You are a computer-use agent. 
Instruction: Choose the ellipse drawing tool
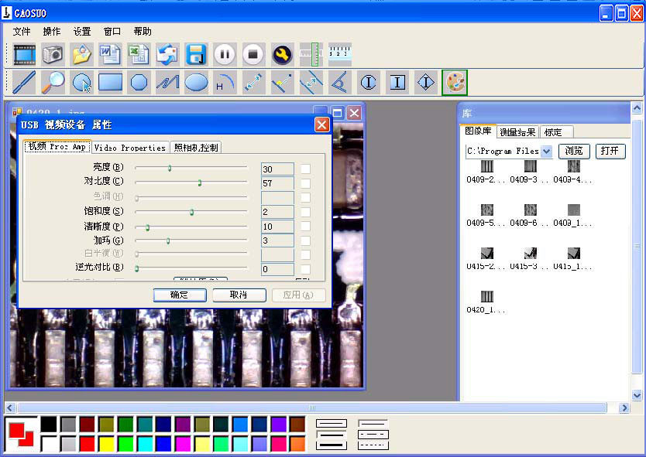point(197,82)
